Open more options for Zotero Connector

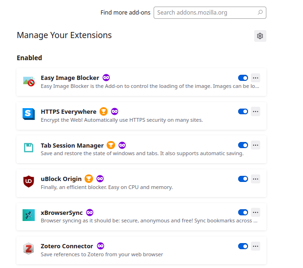coord(256,246)
